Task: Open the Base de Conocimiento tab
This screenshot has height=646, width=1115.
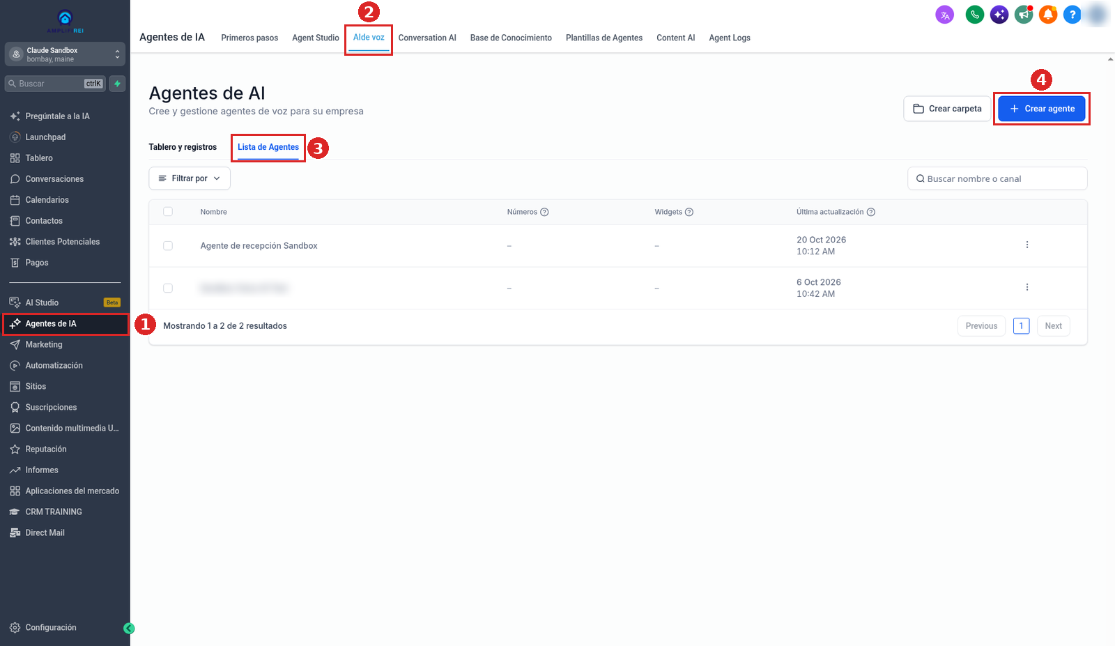Action: tap(511, 38)
